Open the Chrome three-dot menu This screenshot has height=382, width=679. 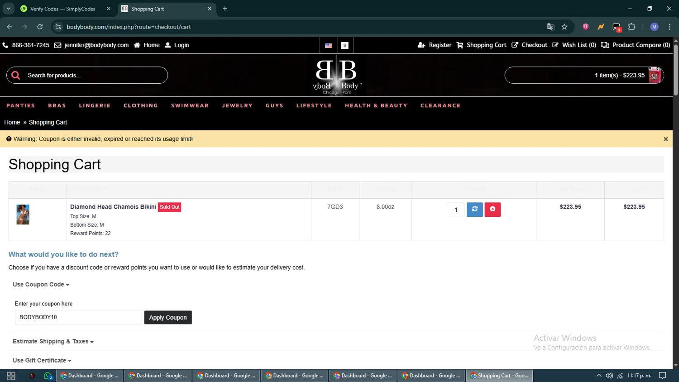(x=669, y=27)
